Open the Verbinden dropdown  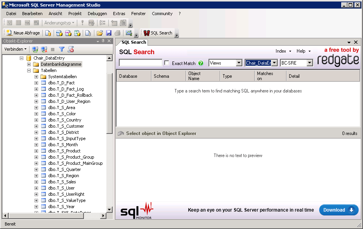16,49
